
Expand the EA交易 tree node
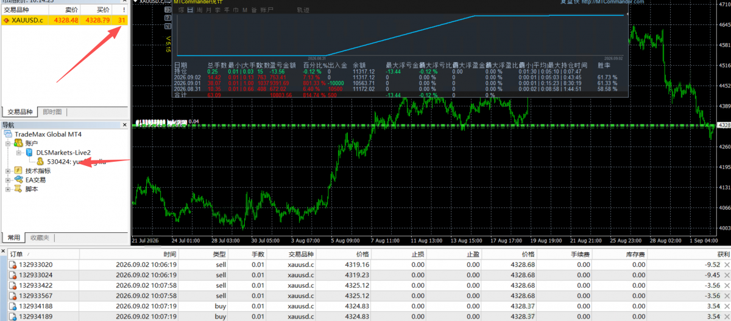[x=8, y=180]
